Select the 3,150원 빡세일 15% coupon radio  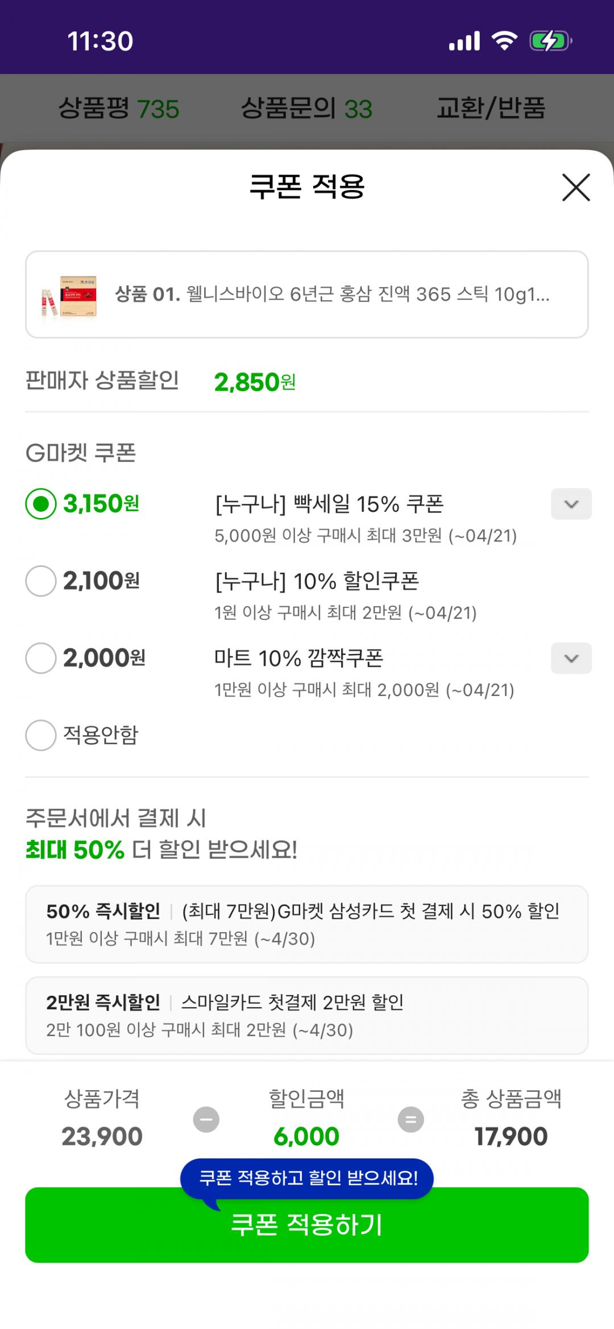tap(41, 504)
